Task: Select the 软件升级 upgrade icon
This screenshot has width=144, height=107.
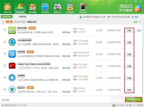Action: (x=20, y=8)
